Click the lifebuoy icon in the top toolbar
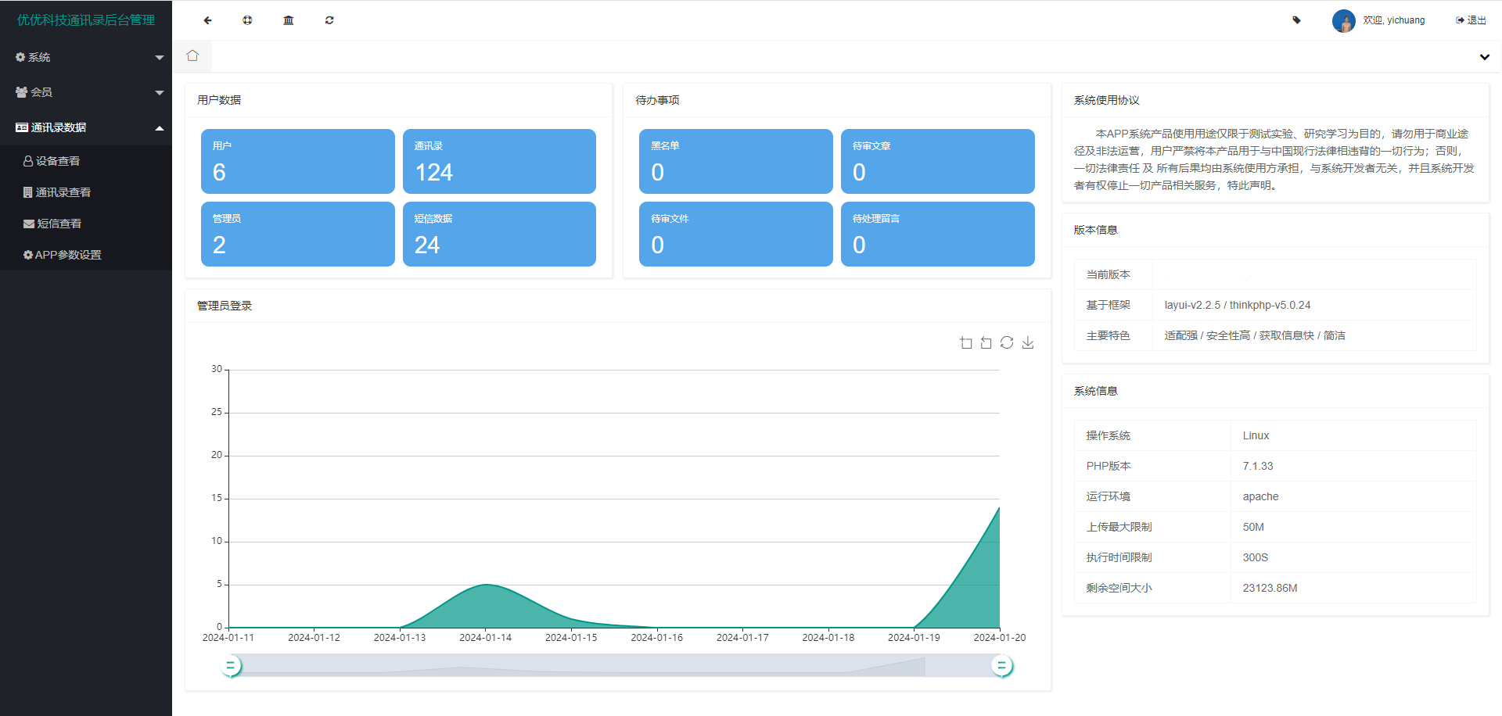 click(x=247, y=20)
